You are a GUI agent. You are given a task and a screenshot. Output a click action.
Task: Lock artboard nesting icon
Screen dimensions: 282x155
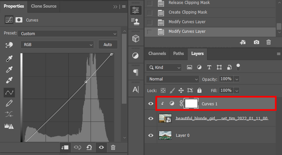point(190,90)
